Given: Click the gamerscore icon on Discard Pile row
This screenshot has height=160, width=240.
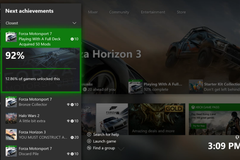Looking at the screenshot, I should (72, 154).
